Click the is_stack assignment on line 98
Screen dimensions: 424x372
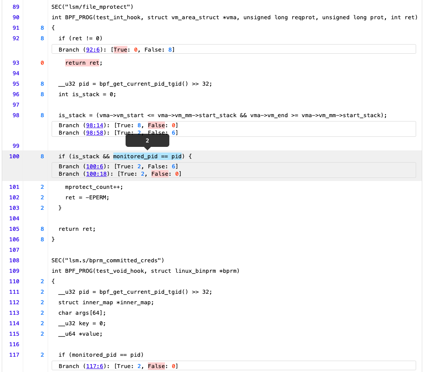click(223, 115)
